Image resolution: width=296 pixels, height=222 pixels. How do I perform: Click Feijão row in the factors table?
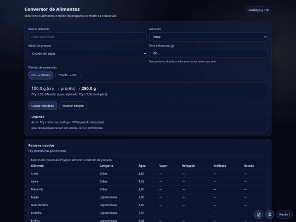148,197
